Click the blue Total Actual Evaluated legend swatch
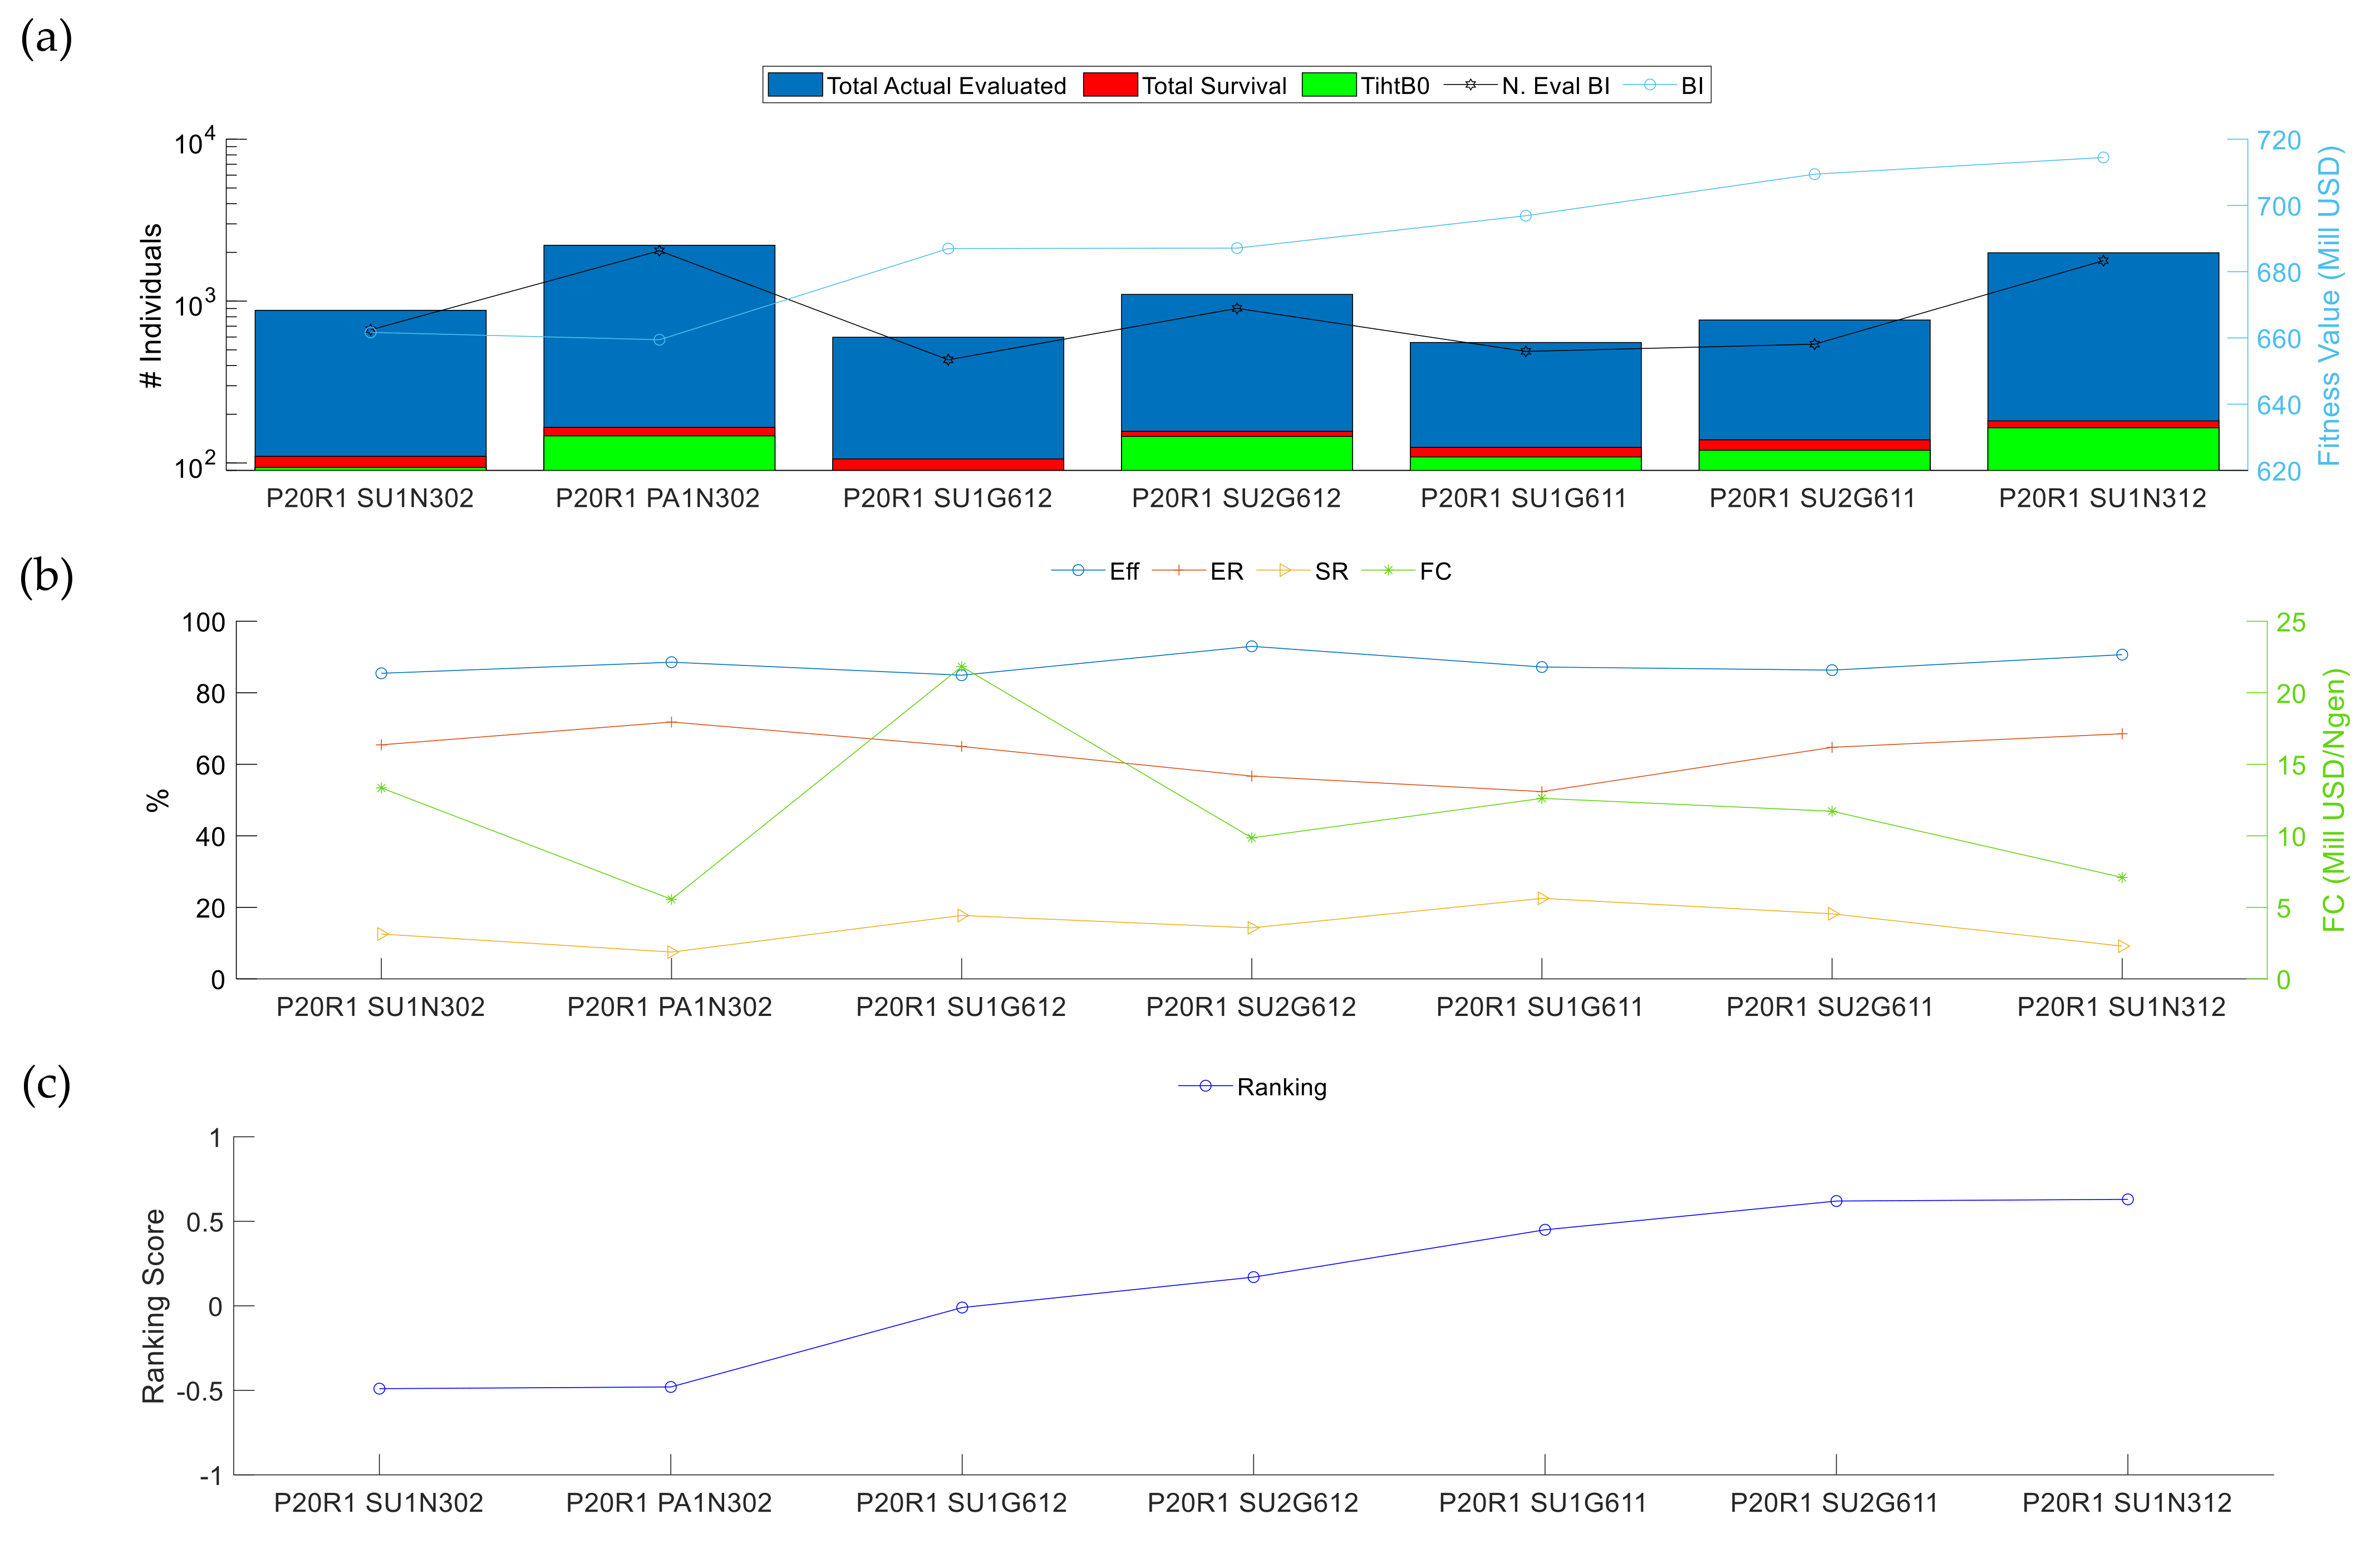 click(x=794, y=85)
